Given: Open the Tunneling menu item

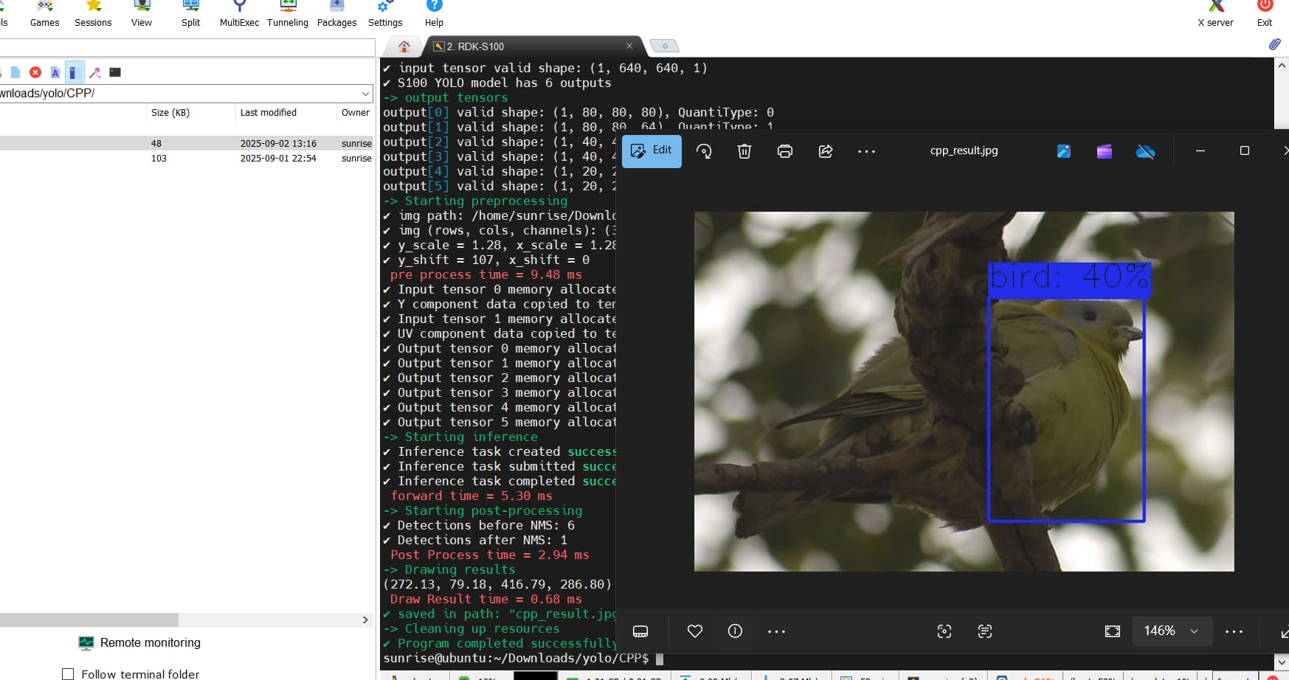Looking at the screenshot, I should [x=288, y=15].
